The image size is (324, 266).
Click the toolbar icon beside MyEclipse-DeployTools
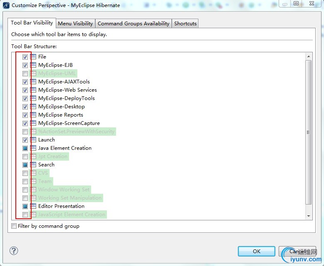(x=33, y=98)
